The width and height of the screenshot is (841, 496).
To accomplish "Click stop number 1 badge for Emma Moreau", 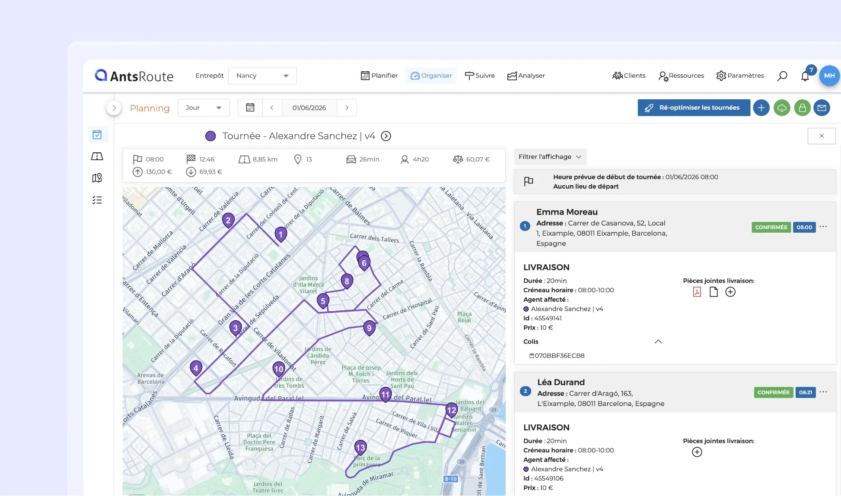I will (525, 226).
